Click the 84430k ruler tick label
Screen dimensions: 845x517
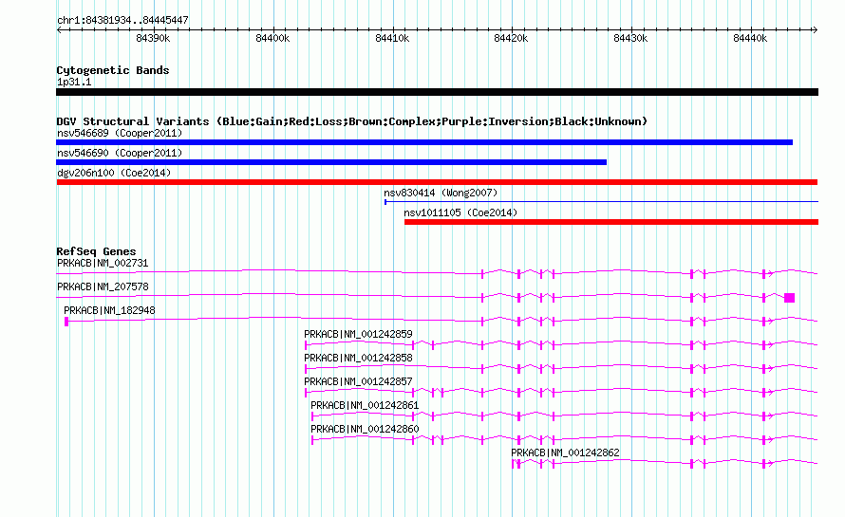pos(630,38)
